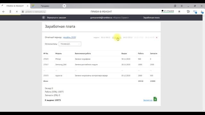
Task: Click the page vertical scrollbar
Action: point(204,63)
